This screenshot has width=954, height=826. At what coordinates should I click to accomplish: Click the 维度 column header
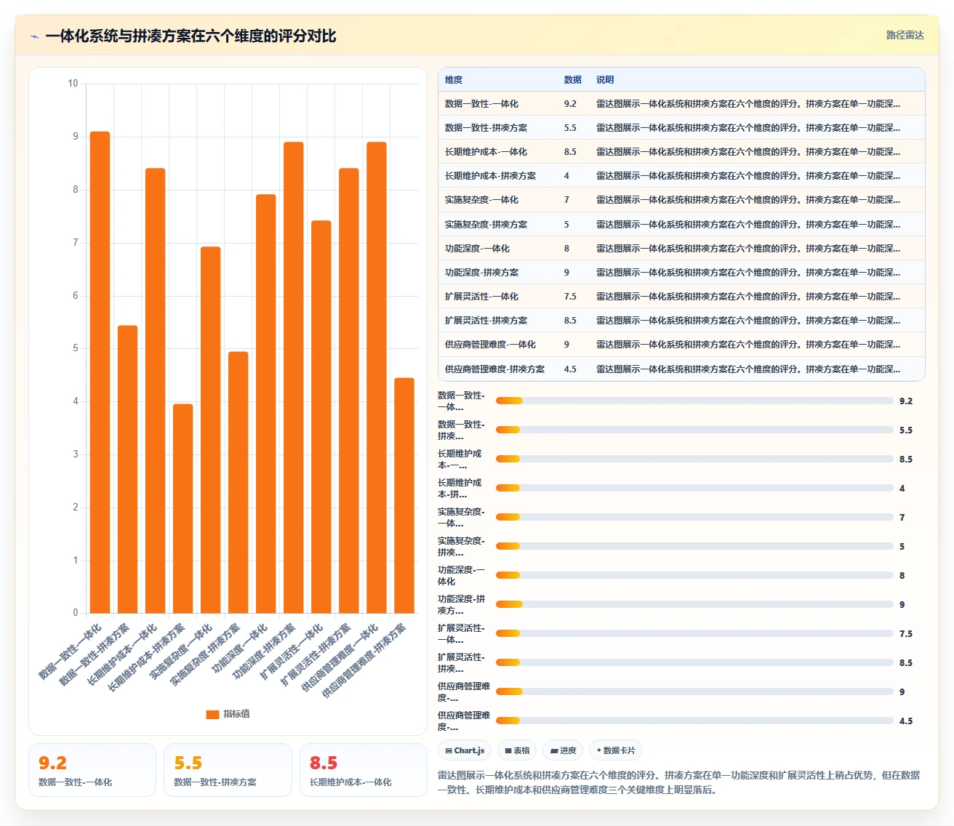tap(454, 80)
